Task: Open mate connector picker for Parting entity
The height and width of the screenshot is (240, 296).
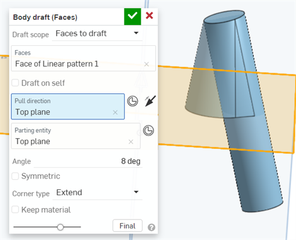Action: (x=149, y=130)
